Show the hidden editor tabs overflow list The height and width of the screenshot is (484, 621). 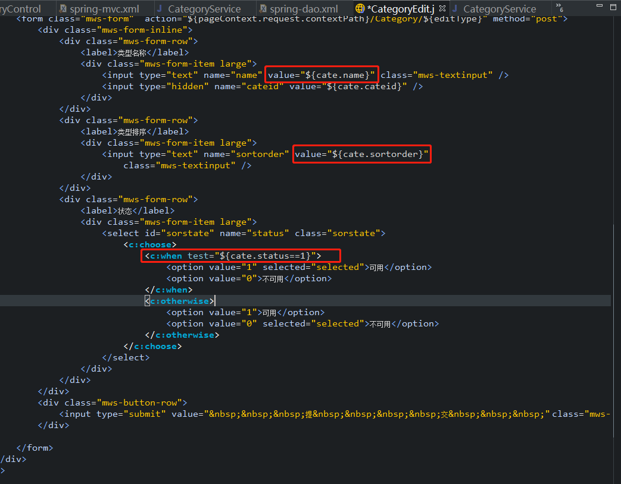(559, 7)
